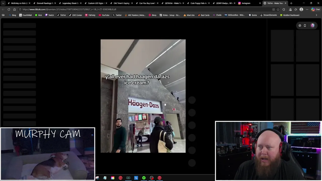Open the Kick bookmark
This screenshot has height=181, width=322.
click(38, 15)
